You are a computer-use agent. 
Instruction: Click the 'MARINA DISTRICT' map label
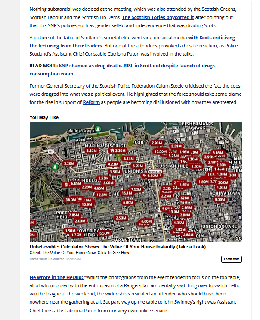coord(105,146)
